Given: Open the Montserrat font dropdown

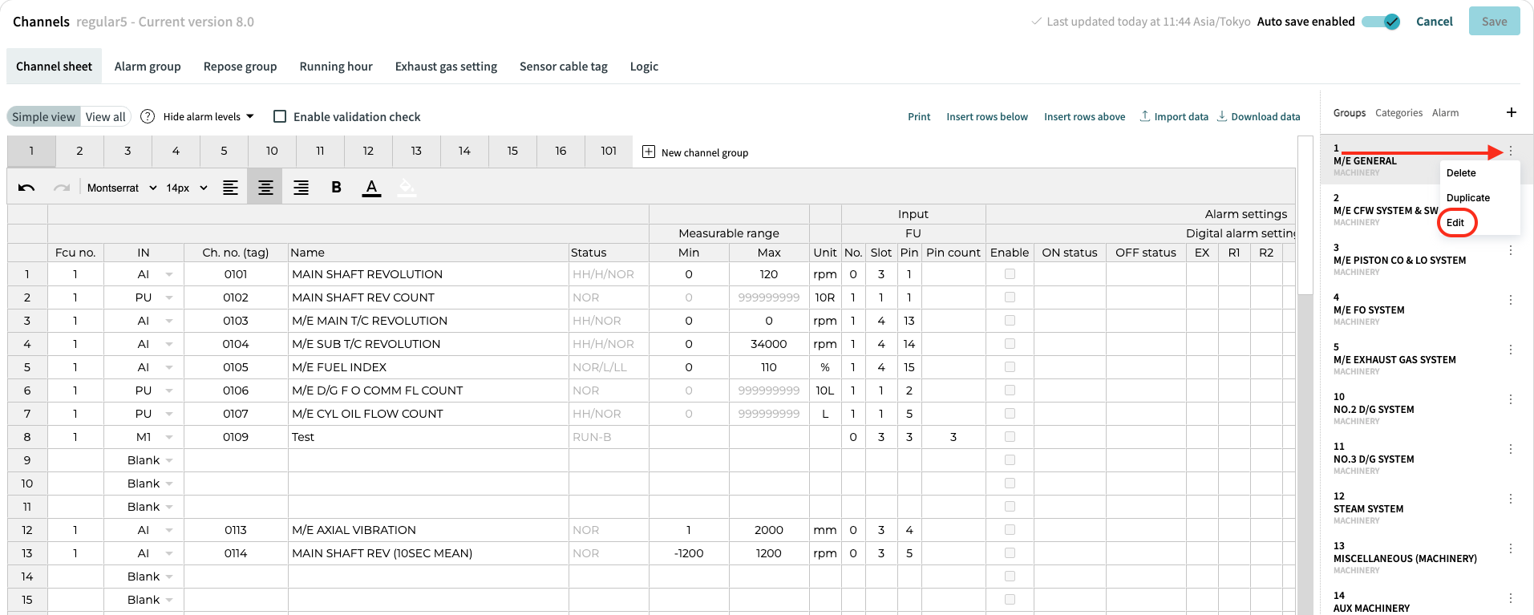Looking at the screenshot, I should [122, 188].
